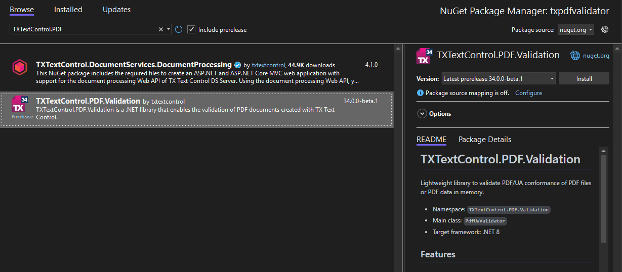
Task: Click the nuget.org globe icon
Action: pyautogui.click(x=575, y=56)
